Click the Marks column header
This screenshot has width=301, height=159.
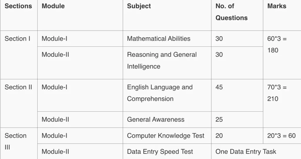(x=277, y=6)
